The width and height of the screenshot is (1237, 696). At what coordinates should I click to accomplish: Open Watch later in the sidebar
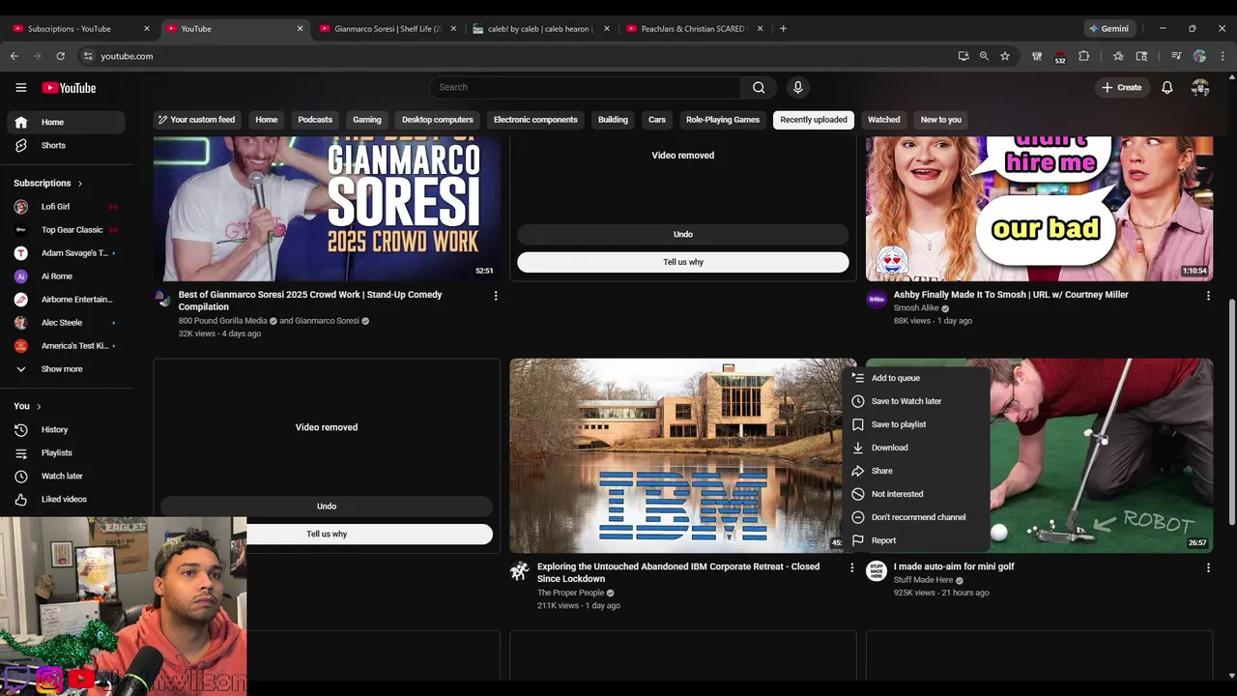[66, 477]
